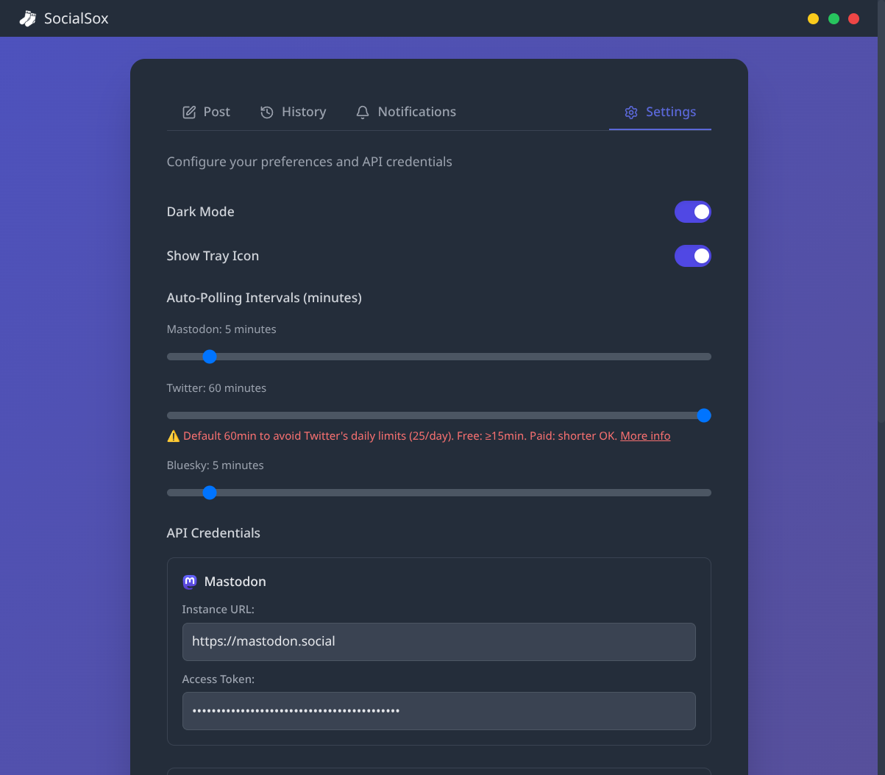
Task: Click the SocialSox socks logo icon
Action: click(27, 18)
